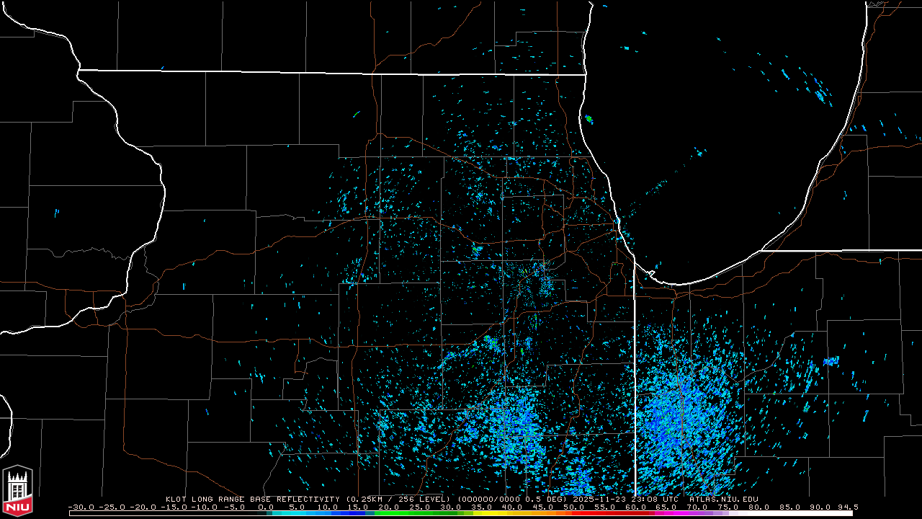922x519 pixels.
Task: Click green echo on Lake Michigan's western shore
Action: coord(588,119)
